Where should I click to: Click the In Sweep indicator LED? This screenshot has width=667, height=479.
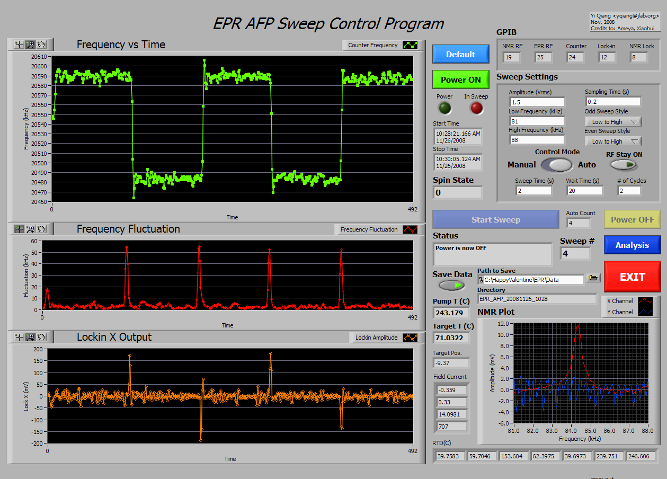pyautogui.click(x=477, y=108)
